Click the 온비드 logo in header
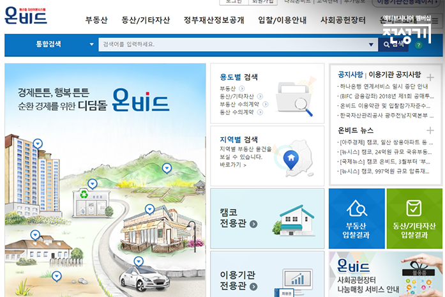The image size is (445, 297). coord(26,16)
